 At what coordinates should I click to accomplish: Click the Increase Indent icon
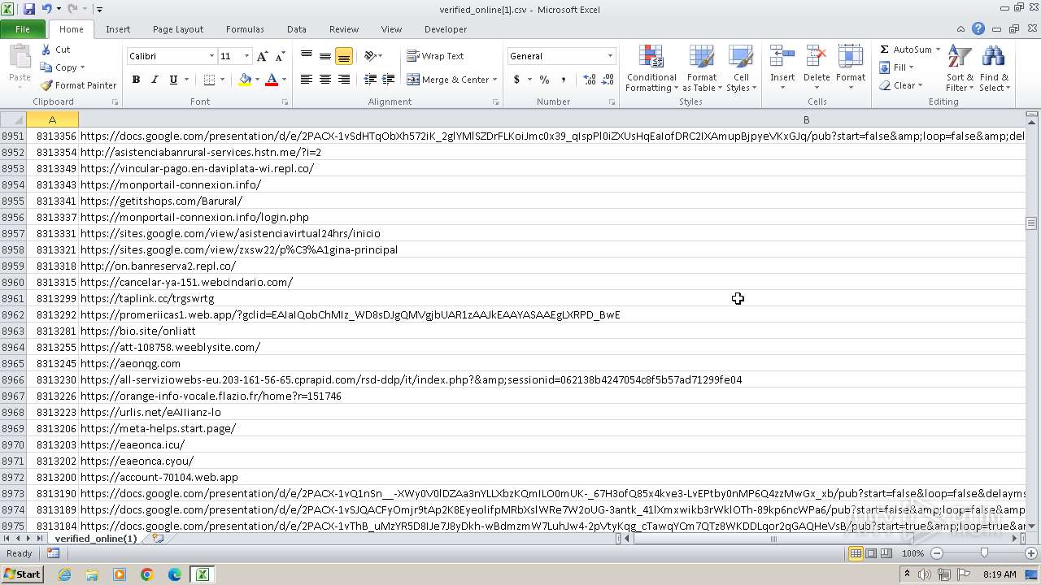[389, 80]
